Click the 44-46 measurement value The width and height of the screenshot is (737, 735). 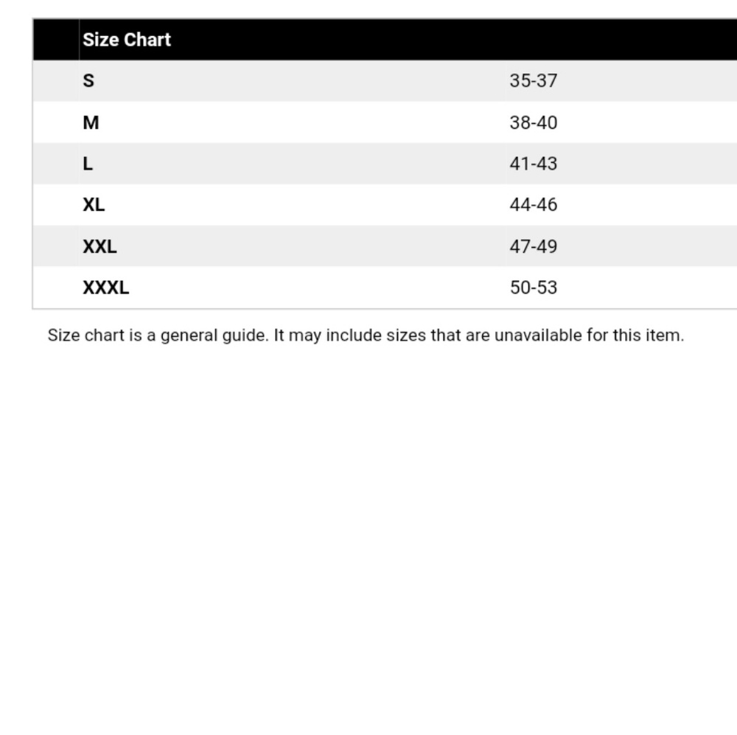pyautogui.click(x=534, y=205)
